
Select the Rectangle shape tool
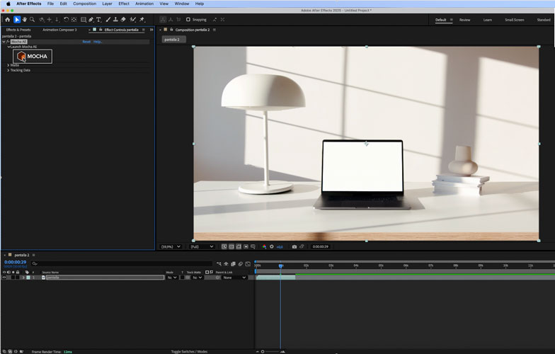coord(84,20)
